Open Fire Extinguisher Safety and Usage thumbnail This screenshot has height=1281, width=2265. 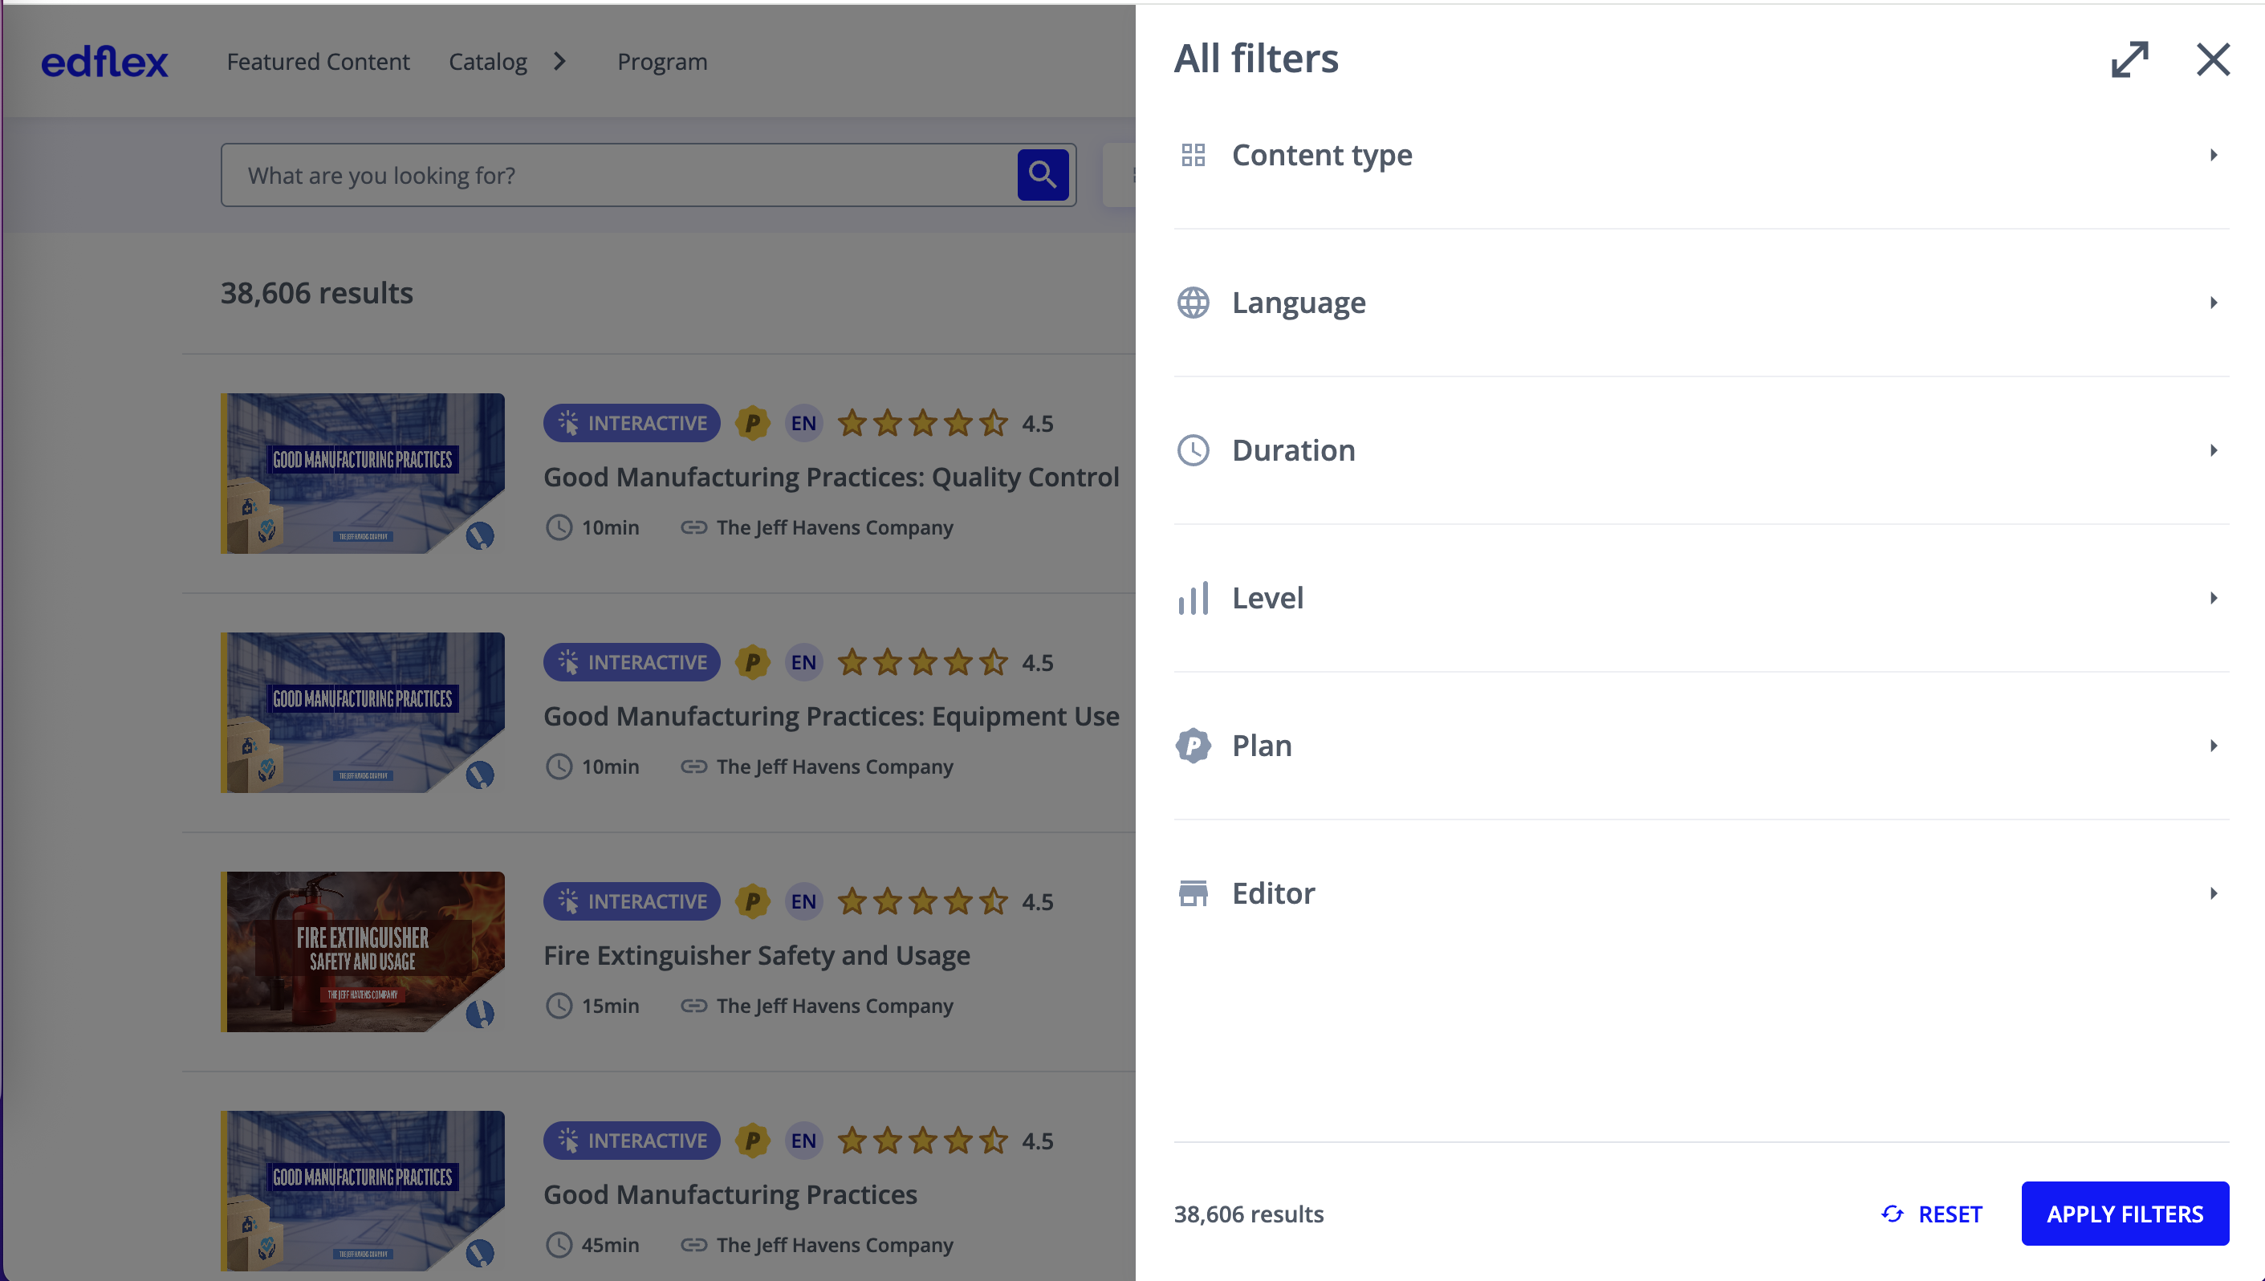pos(363,952)
